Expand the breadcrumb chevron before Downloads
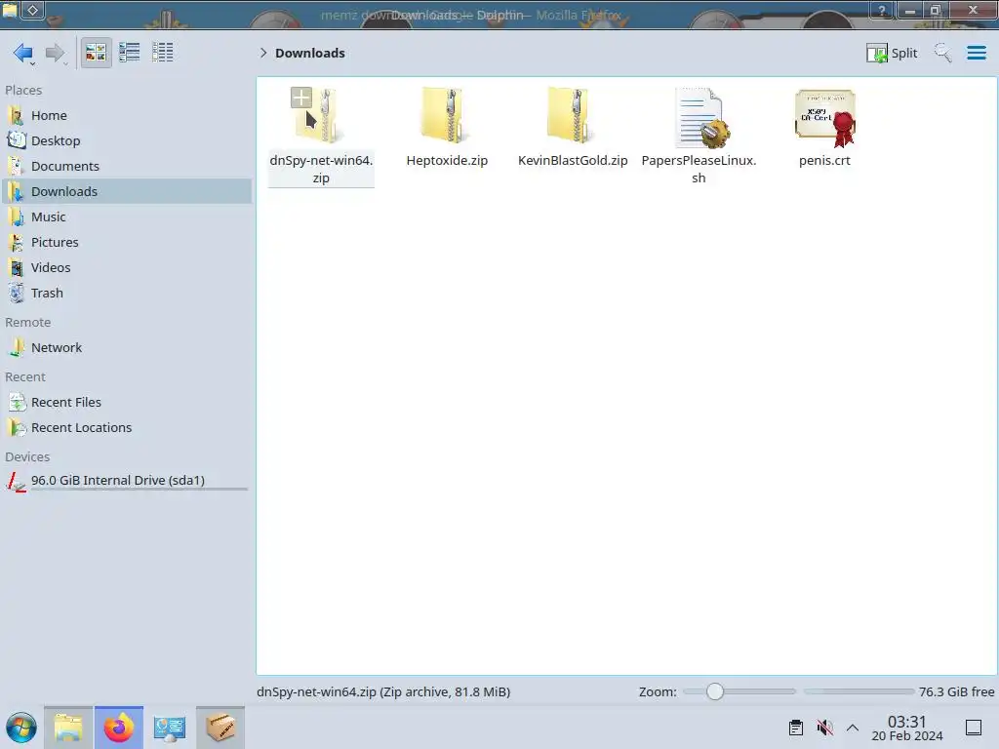This screenshot has width=999, height=749. tap(263, 53)
